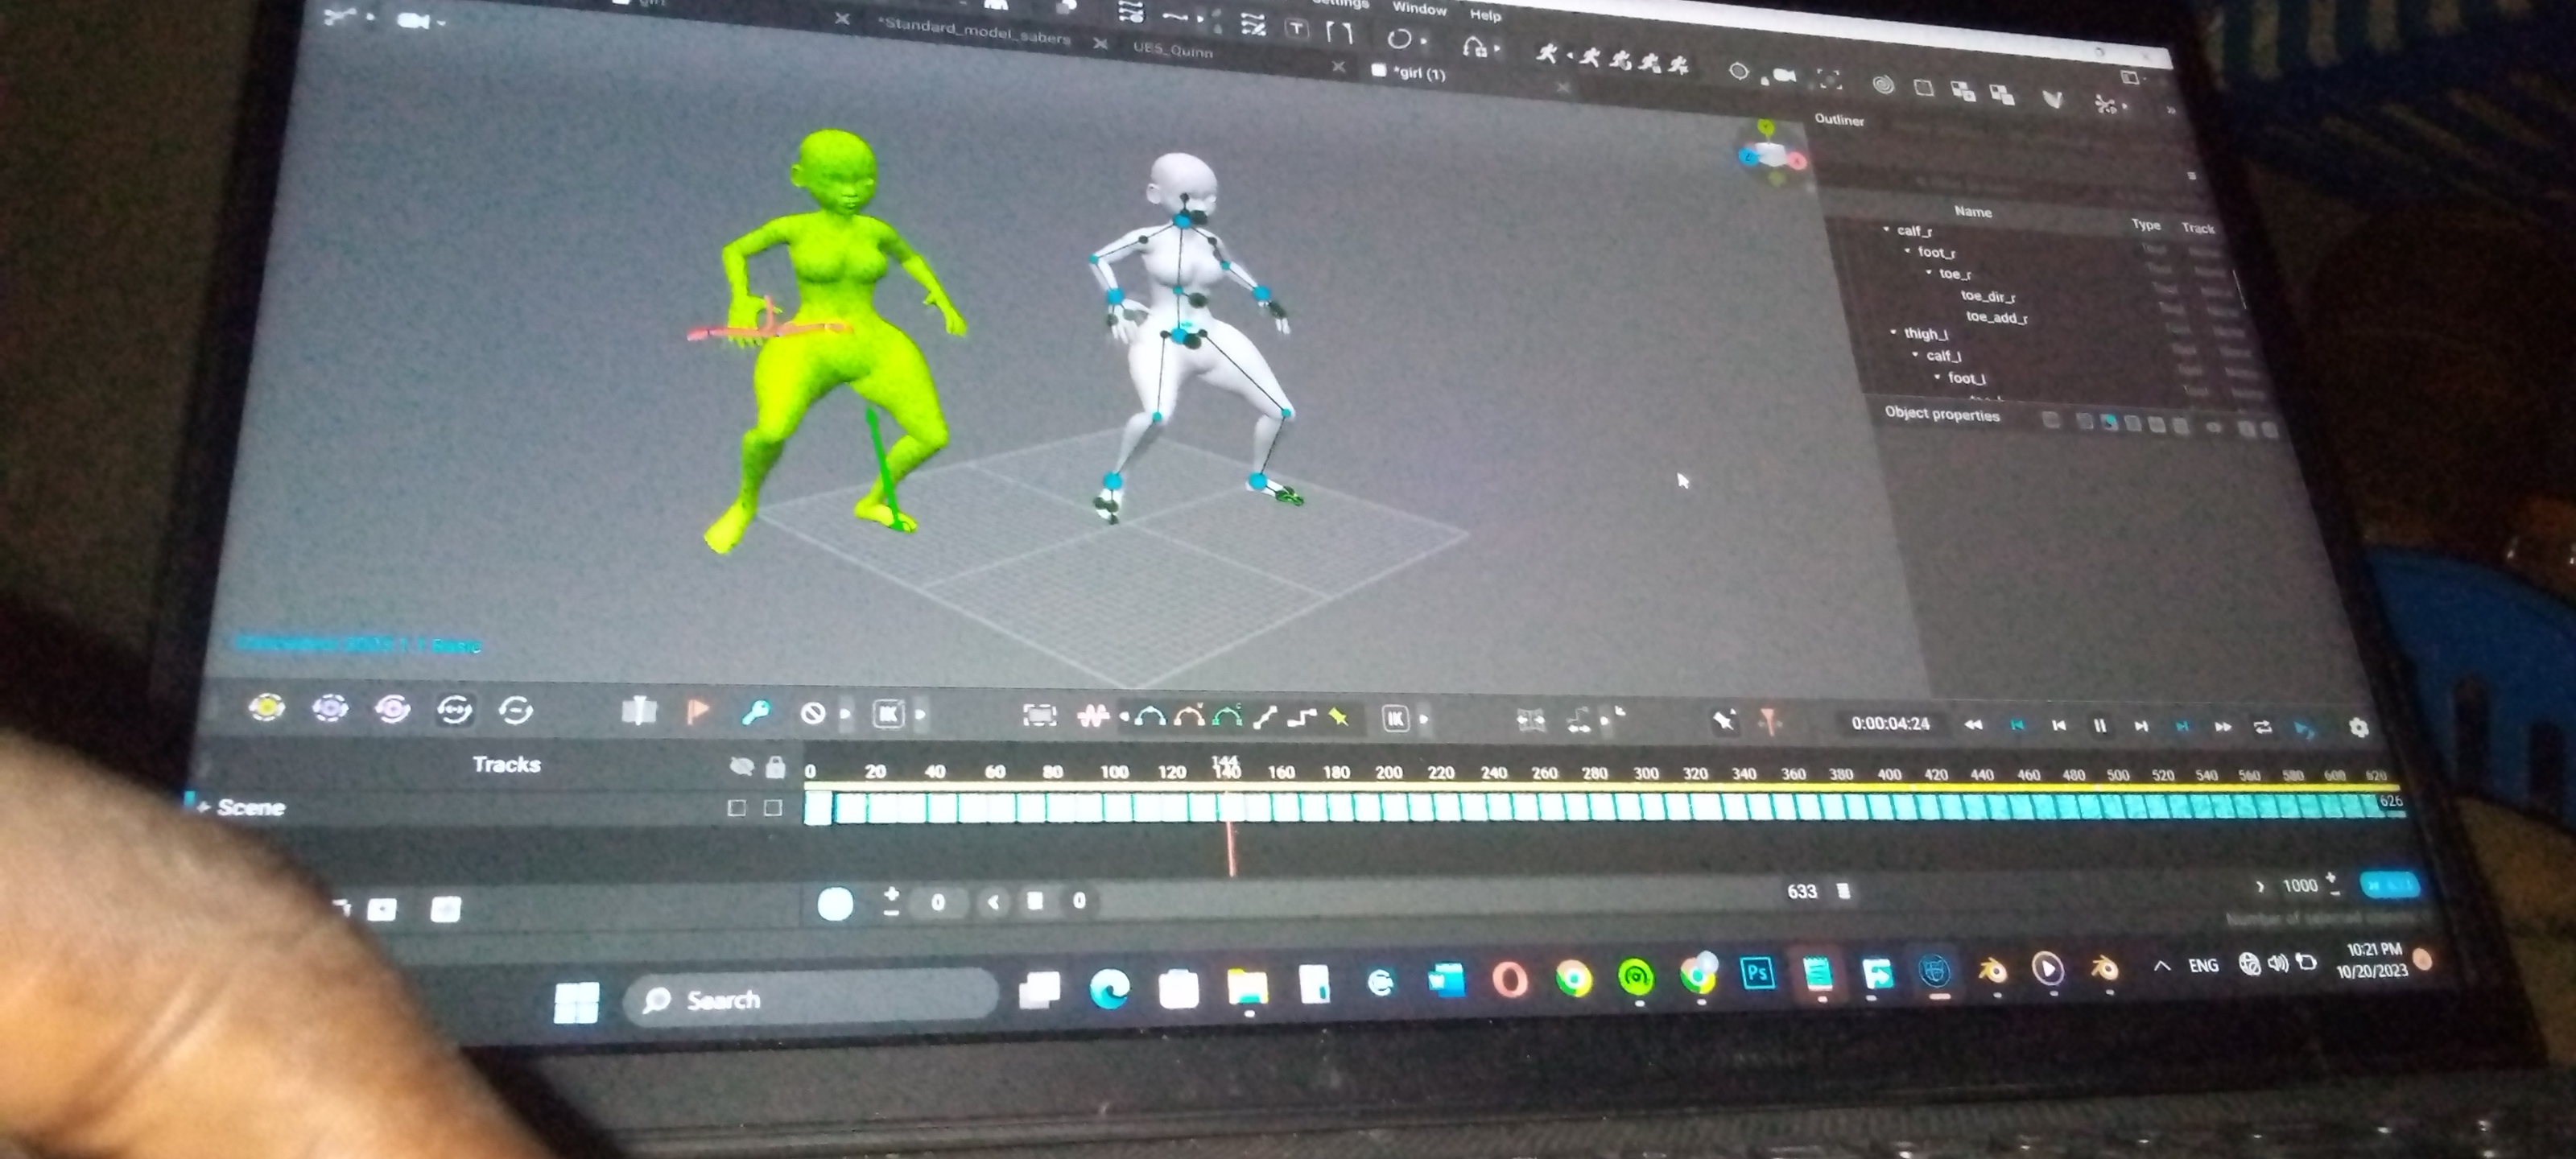Collapse the foot_r node in Outliner
Image resolution: width=2576 pixels, height=1159 pixels.
tap(1908, 251)
